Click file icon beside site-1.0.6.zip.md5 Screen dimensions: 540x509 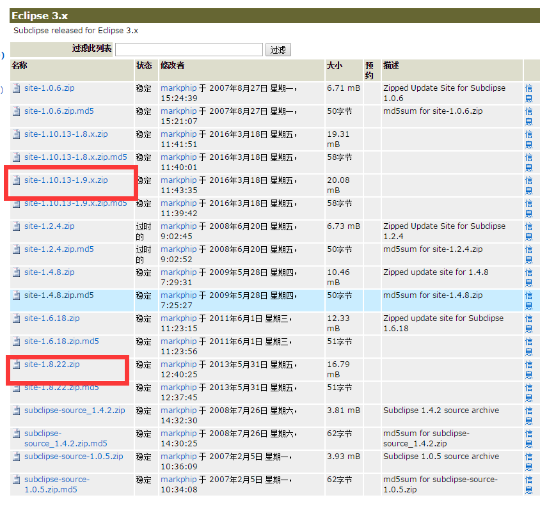click(16, 111)
